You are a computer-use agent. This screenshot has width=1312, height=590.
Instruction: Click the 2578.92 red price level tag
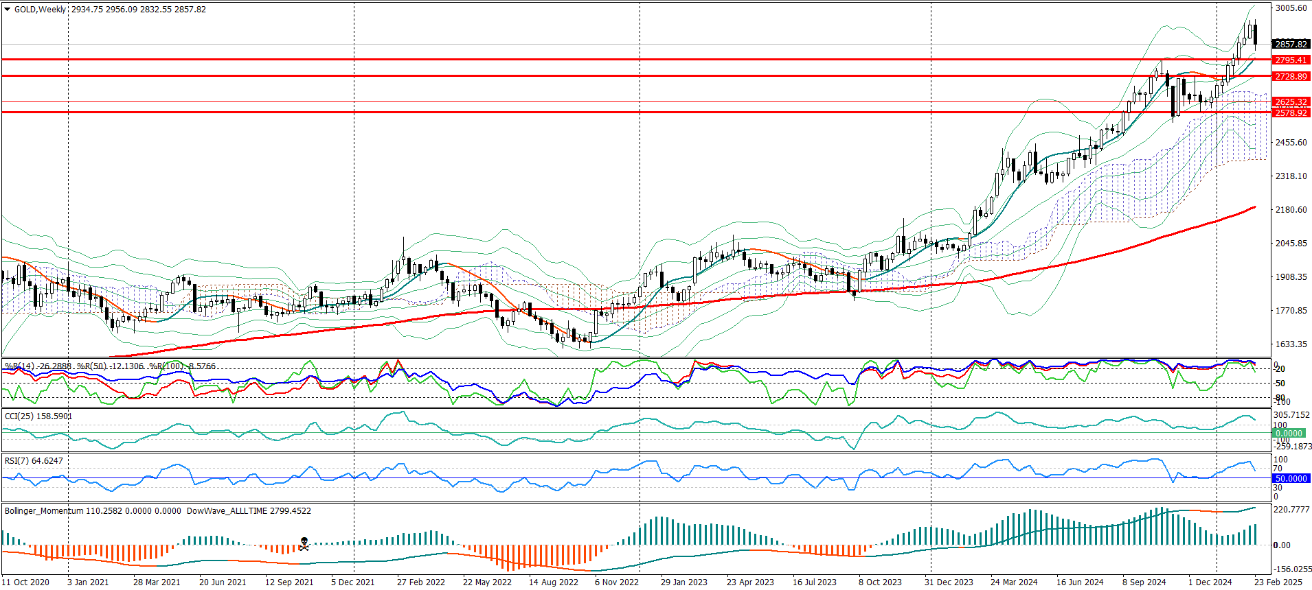click(1291, 113)
